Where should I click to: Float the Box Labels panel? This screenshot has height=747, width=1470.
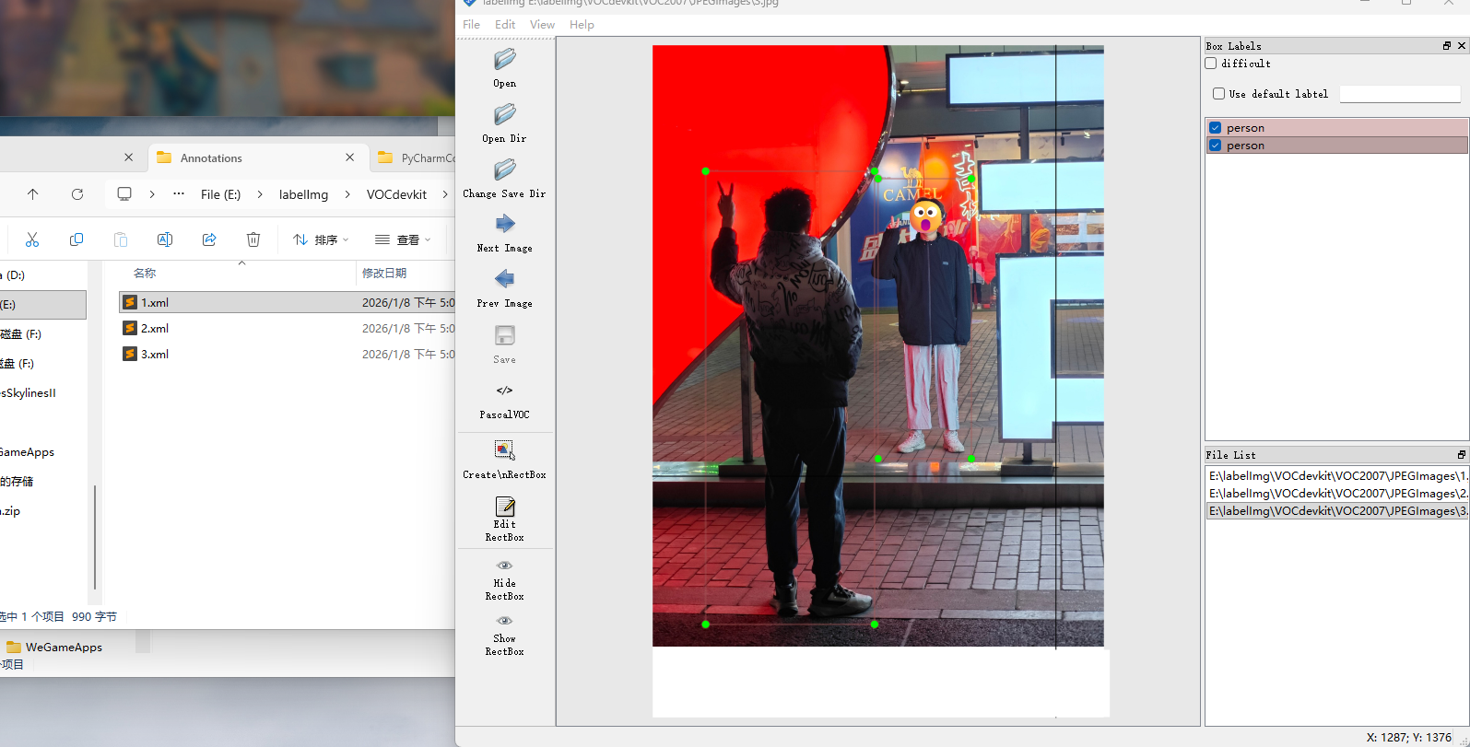[x=1447, y=46]
